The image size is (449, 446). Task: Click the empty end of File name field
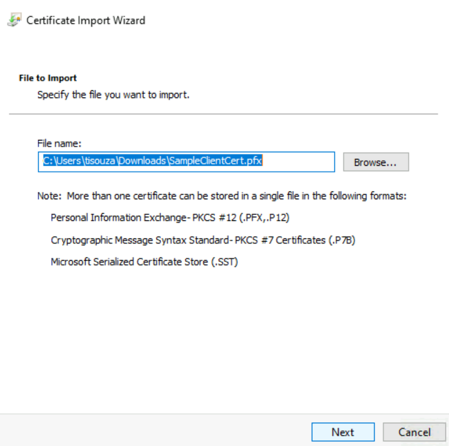(x=298, y=162)
